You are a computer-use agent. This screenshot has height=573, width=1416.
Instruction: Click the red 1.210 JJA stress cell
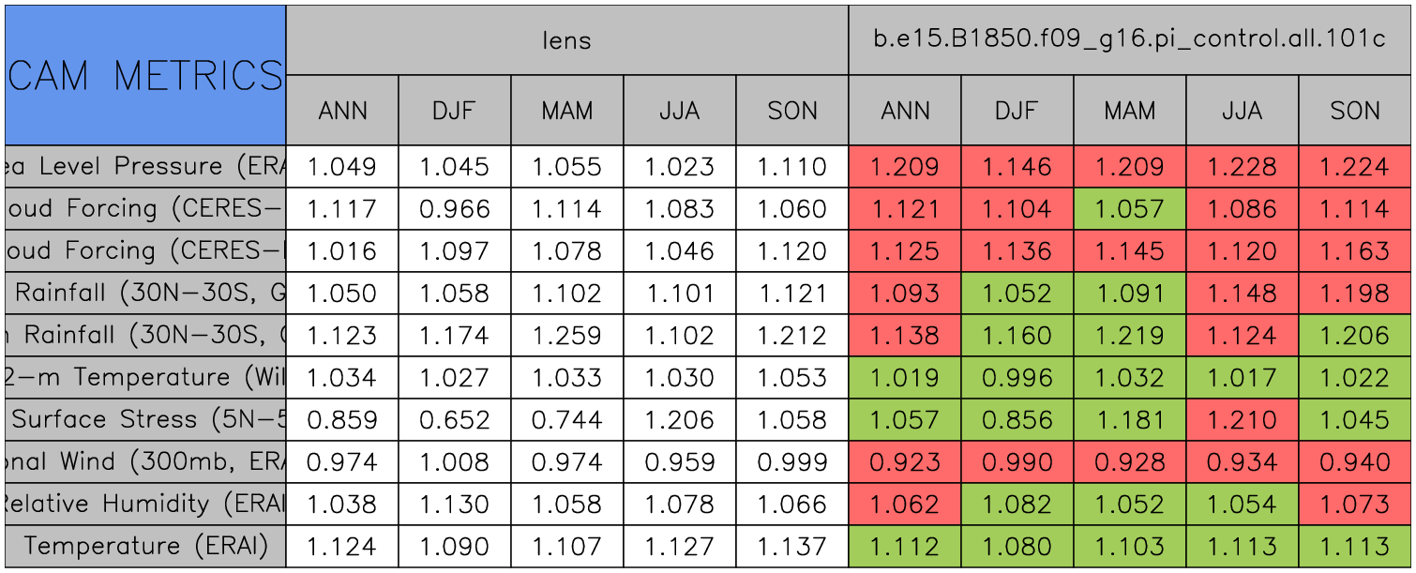[1243, 420]
